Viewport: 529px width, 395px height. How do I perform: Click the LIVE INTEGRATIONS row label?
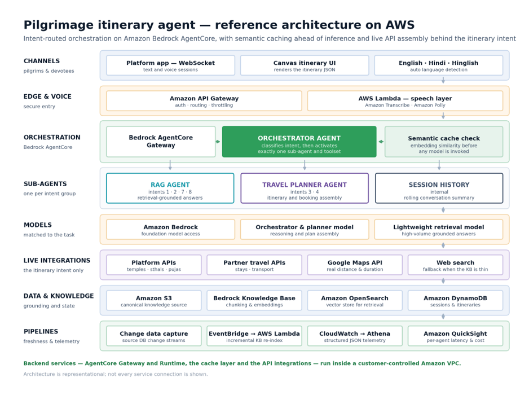[57, 261]
